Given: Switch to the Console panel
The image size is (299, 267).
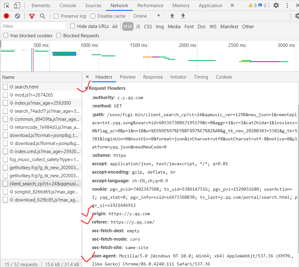Looking at the screenshot, I should tap(68, 6).
